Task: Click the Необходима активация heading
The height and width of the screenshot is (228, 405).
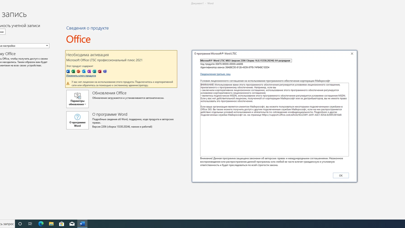Action: 87,55
